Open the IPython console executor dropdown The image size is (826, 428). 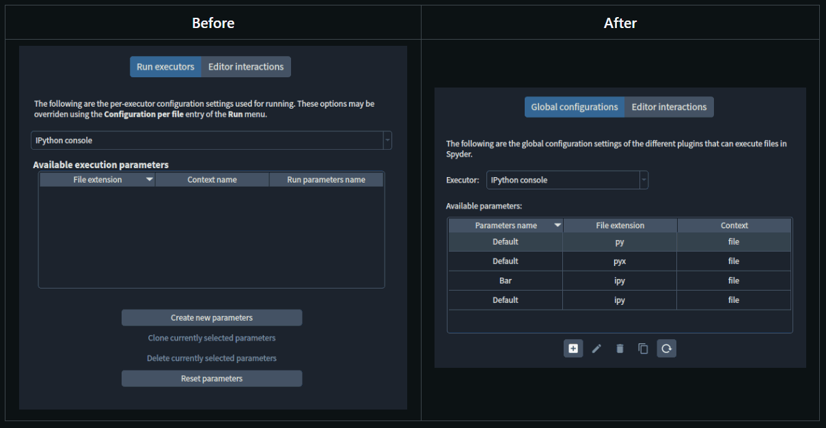[x=387, y=140]
